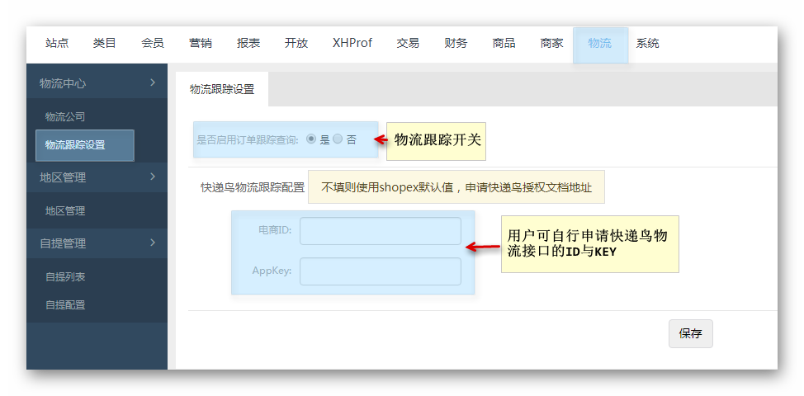
Task: Click the 快递鸟物流跟踪配置 label text
Action: [253, 187]
